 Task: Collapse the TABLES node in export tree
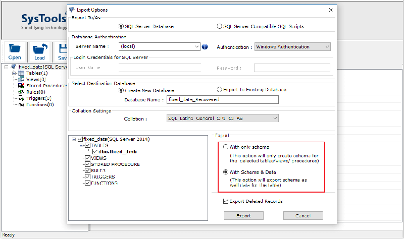click(81, 145)
